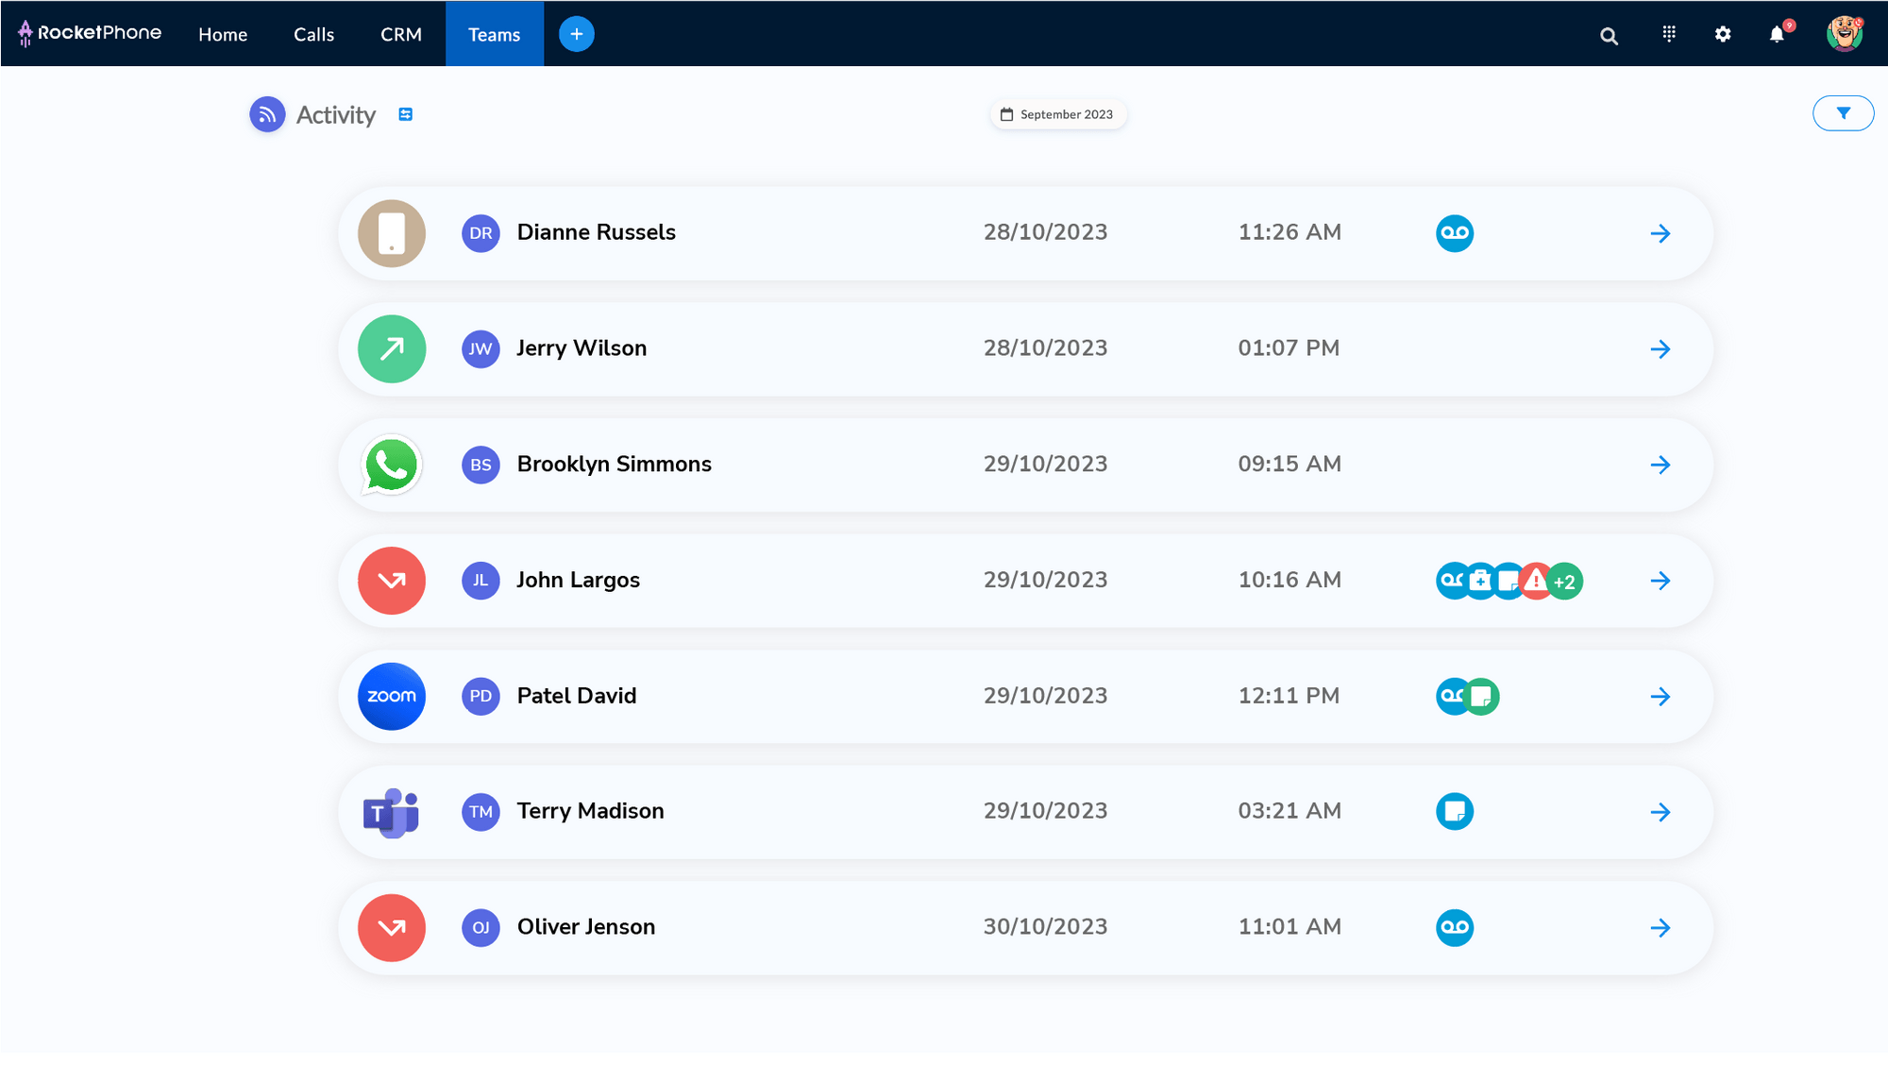Select the Calls menu item

point(313,34)
